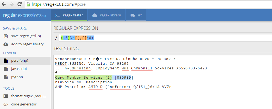This screenshot has height=109, width=272.
Task: Click the green padlock security icon
Action: pos(28,4)
